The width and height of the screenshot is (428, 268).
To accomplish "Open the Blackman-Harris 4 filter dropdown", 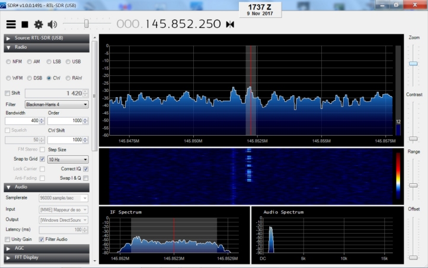I will click(56, 104).
